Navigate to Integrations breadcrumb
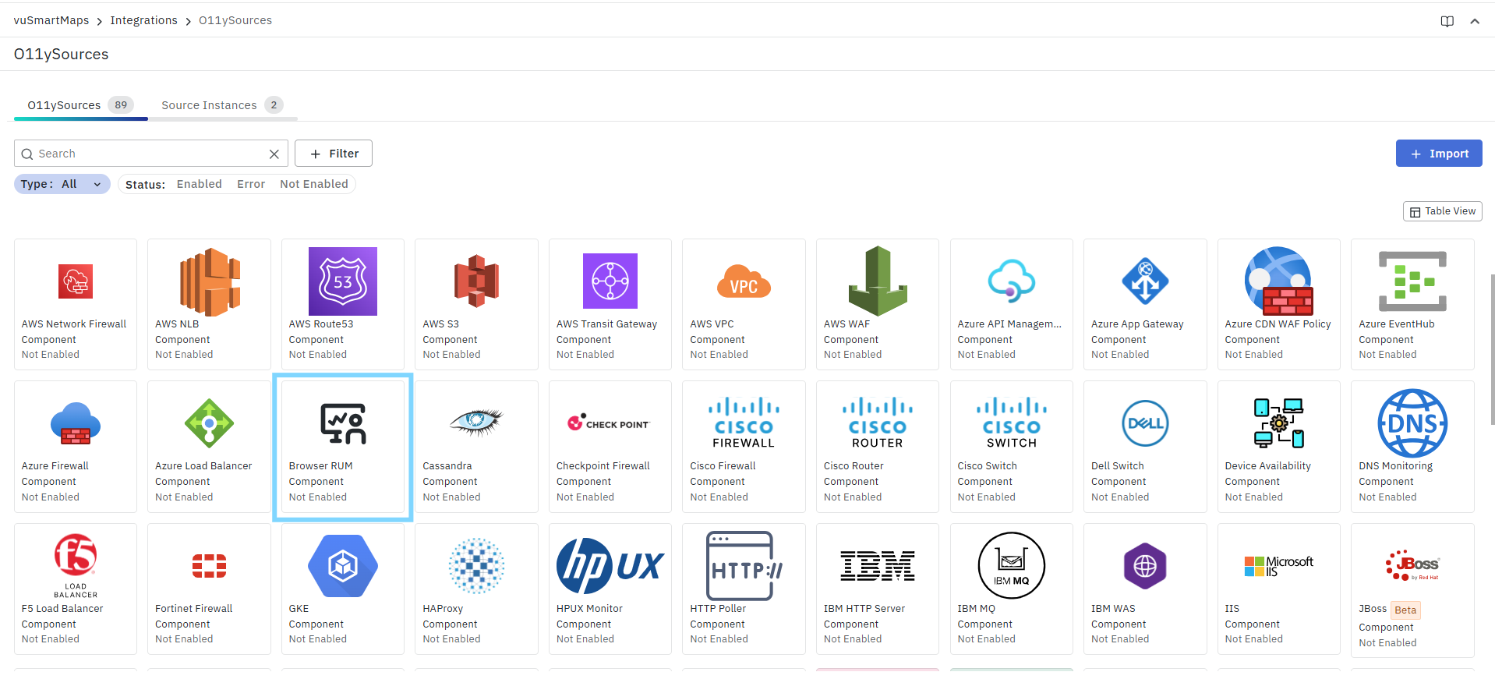This screenshot has width=1495, height=679. point(143,20)
